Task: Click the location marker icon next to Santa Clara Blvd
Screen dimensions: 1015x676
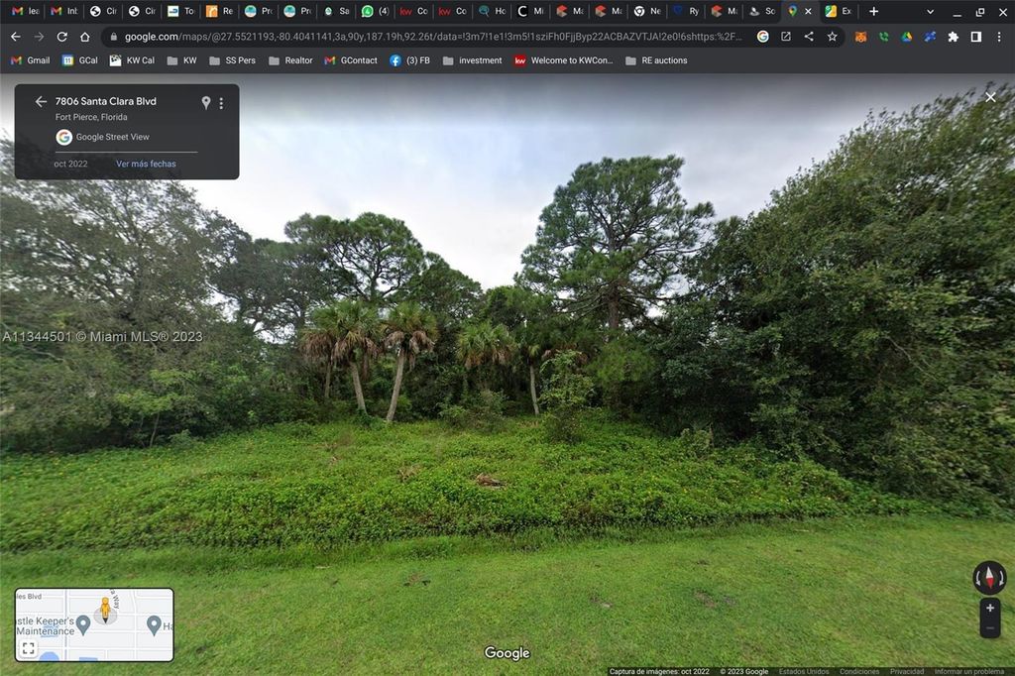Action: pos(206,102)
